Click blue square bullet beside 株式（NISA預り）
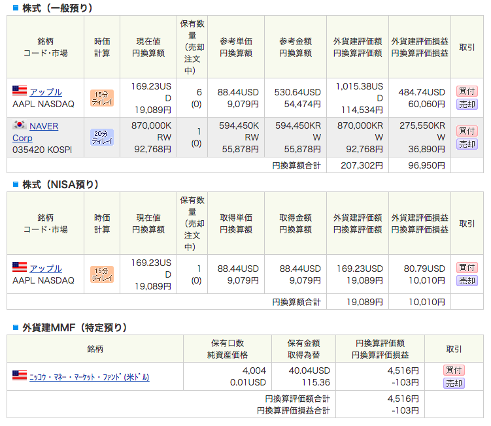491x426 pixels. 16,184
